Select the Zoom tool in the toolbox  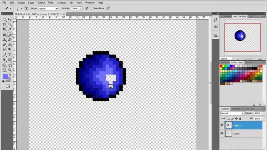pyautogui.click(x=10, y=70)
